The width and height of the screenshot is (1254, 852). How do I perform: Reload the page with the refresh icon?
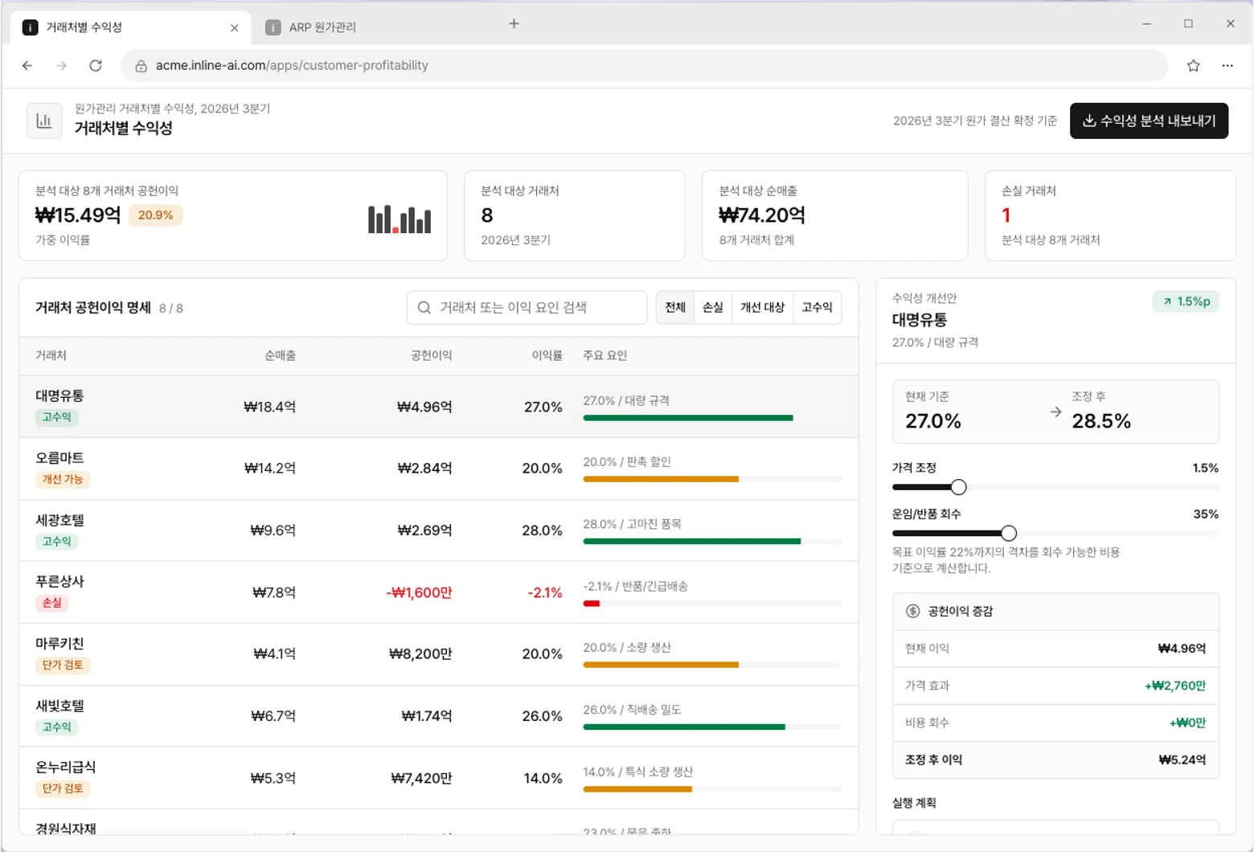coord(96,66)
